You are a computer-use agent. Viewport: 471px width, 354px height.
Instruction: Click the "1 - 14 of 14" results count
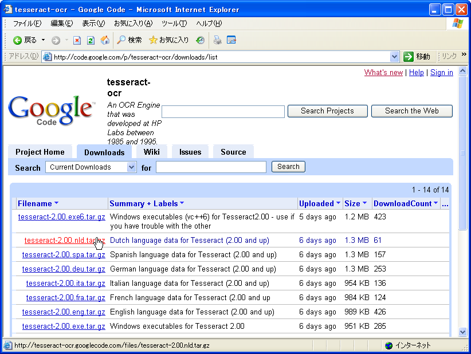(430, 190)
